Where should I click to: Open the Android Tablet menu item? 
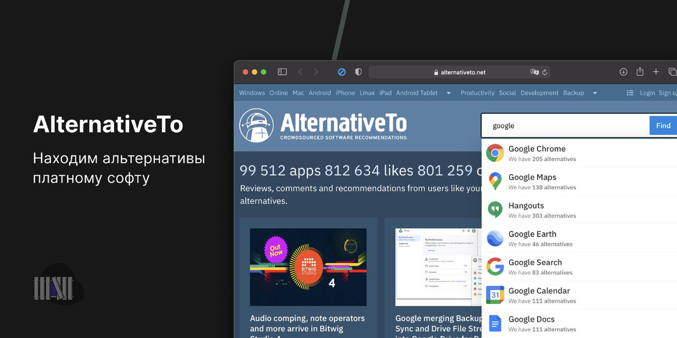click(417, 93)
